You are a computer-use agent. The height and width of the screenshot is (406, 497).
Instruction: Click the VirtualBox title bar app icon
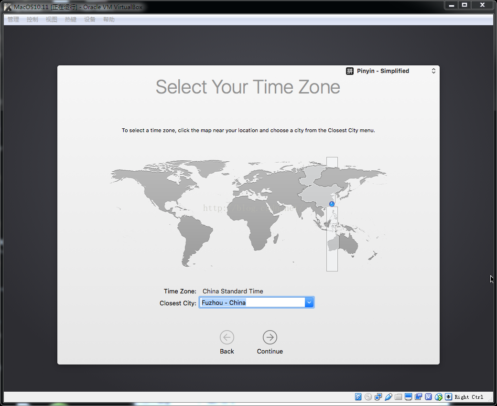[8, 7]
